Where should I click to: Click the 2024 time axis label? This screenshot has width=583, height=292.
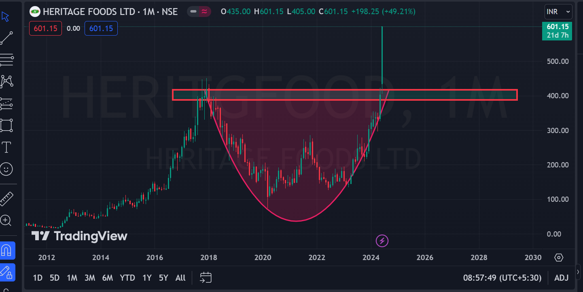pos(371,258)
